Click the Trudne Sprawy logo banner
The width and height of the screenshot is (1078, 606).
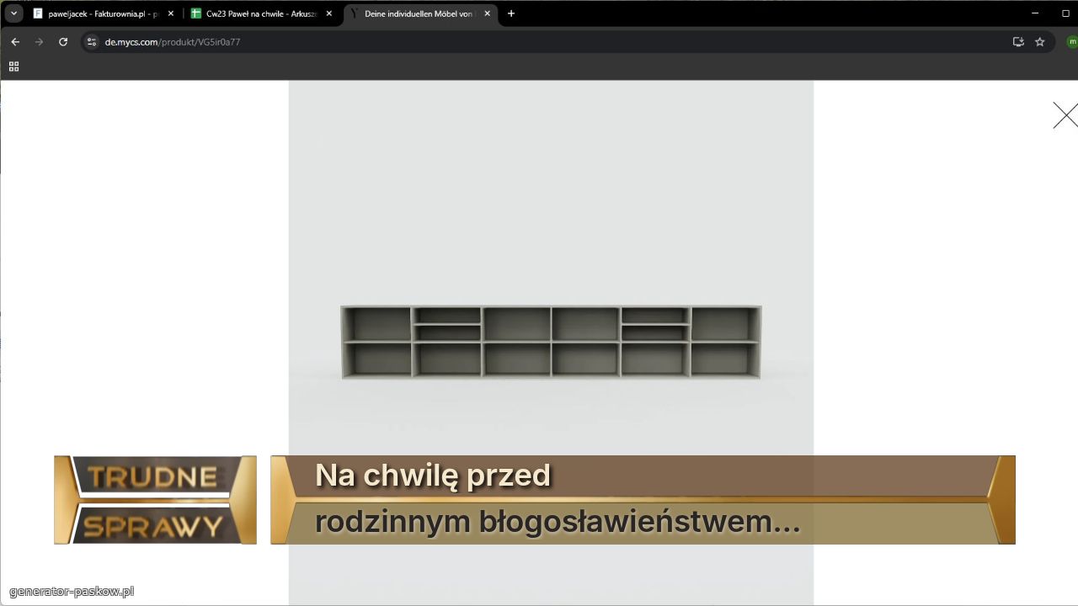(x=155, y=499)
